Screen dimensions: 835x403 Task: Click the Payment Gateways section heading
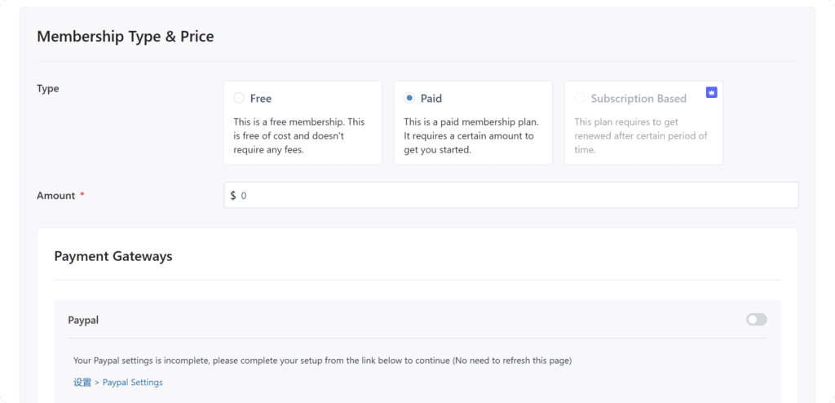point(113,256)
